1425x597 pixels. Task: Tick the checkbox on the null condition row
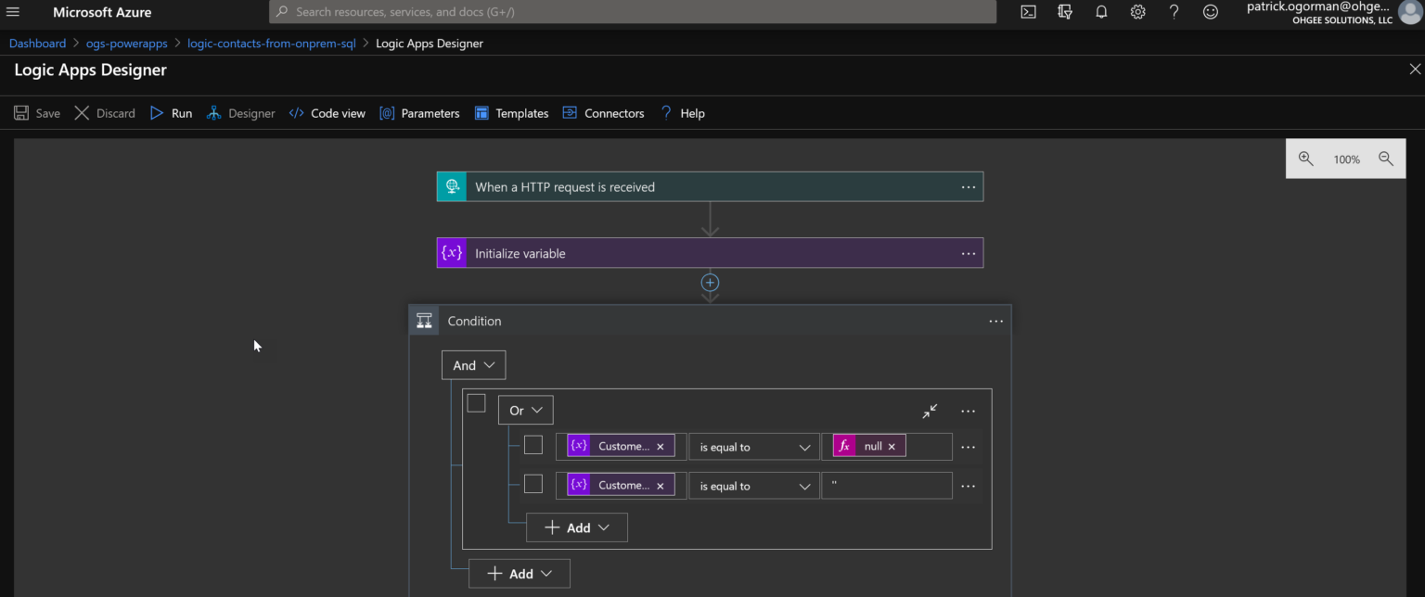coord(533,444)
